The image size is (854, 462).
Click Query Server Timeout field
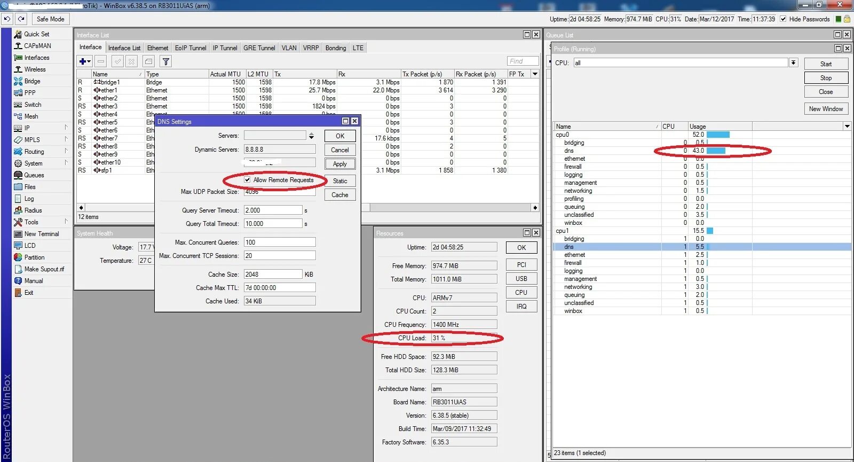click(x=273, y=210)
